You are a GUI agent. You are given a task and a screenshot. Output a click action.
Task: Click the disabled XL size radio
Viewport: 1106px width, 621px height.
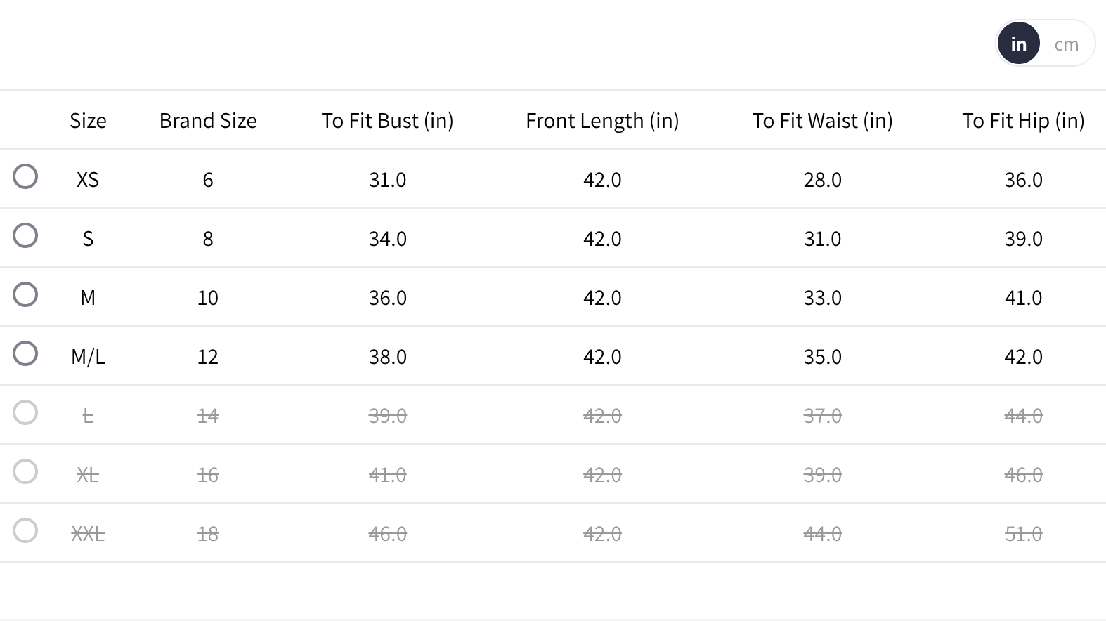25,471
